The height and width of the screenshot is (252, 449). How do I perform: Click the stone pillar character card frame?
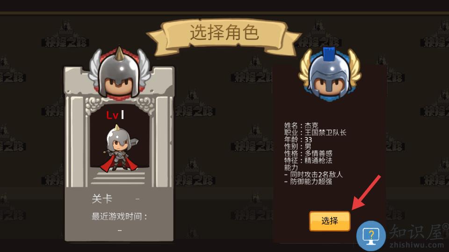coord(119,154)
